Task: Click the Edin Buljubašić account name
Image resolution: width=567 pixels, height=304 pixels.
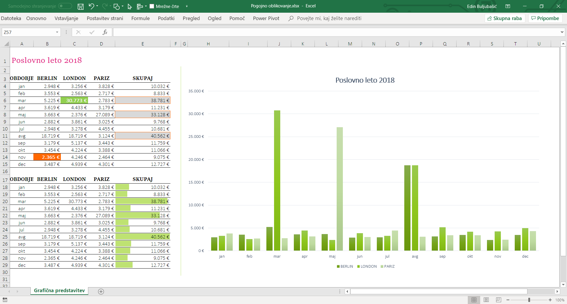Action: [482, 6]
